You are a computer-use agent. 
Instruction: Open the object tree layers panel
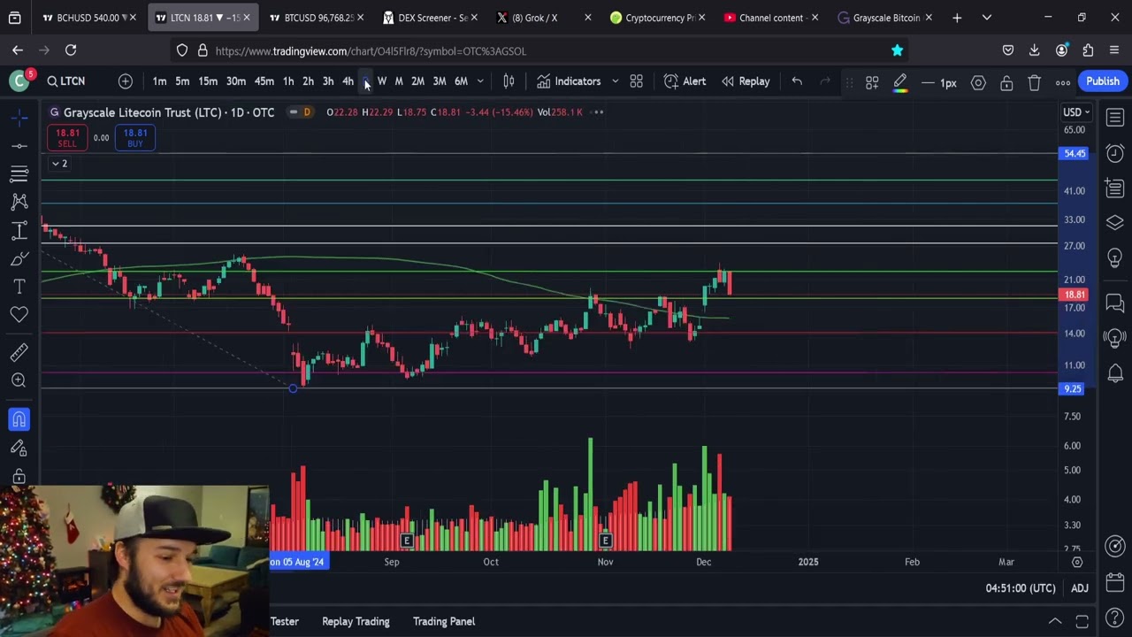click(1115, 222)
